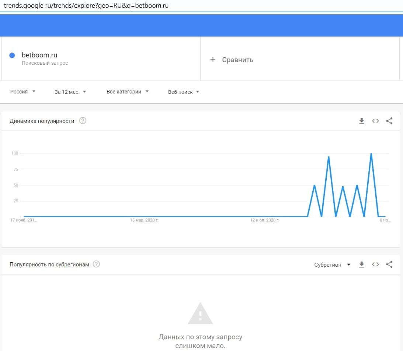Screen dimensions: 403x351
Task: Click the betboom.ru search term
Action: (39, 55)
